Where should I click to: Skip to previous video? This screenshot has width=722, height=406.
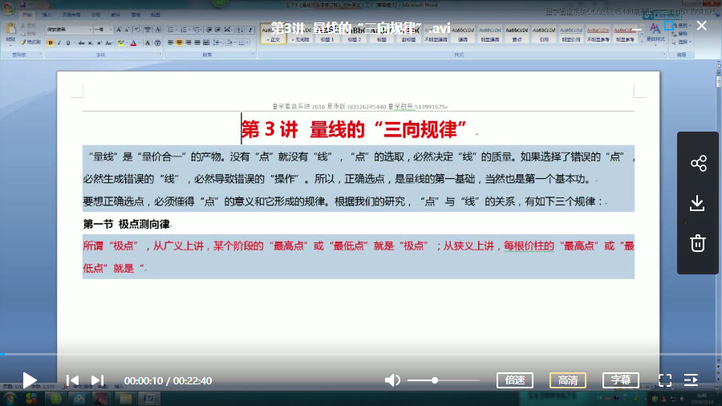click(72, 380)
